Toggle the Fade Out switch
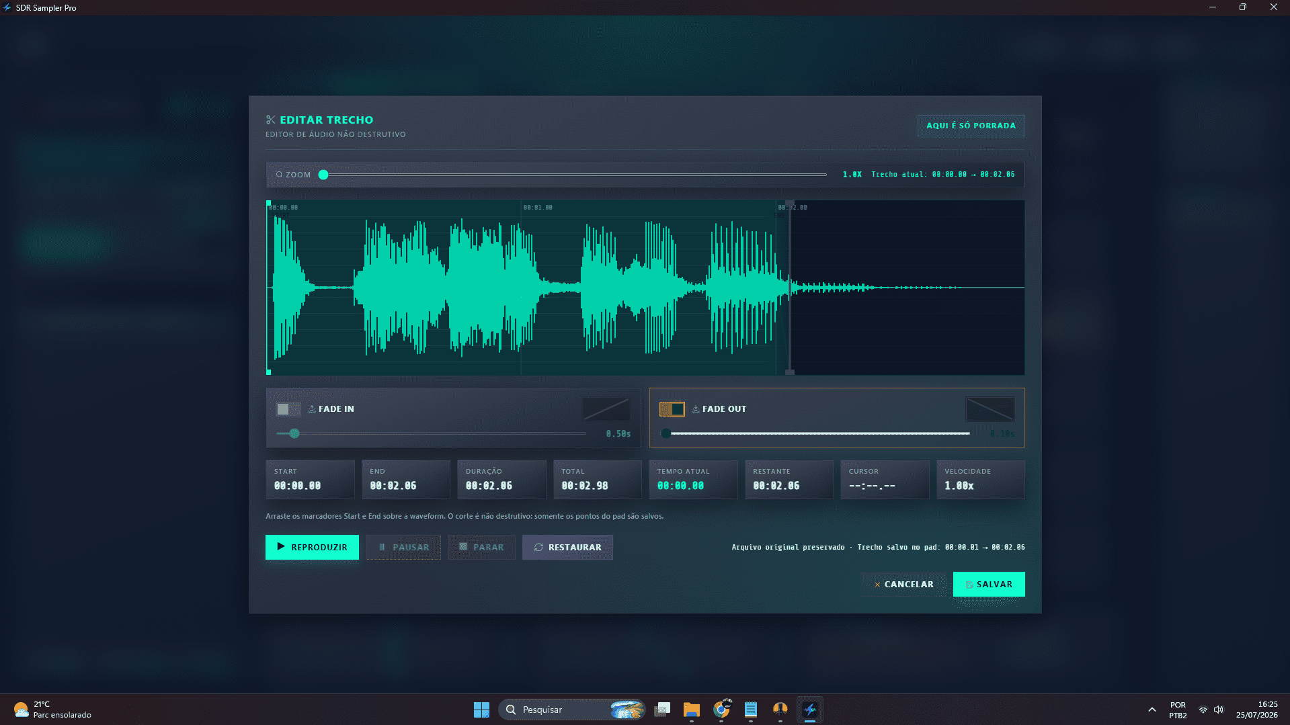 click(672, 409)
